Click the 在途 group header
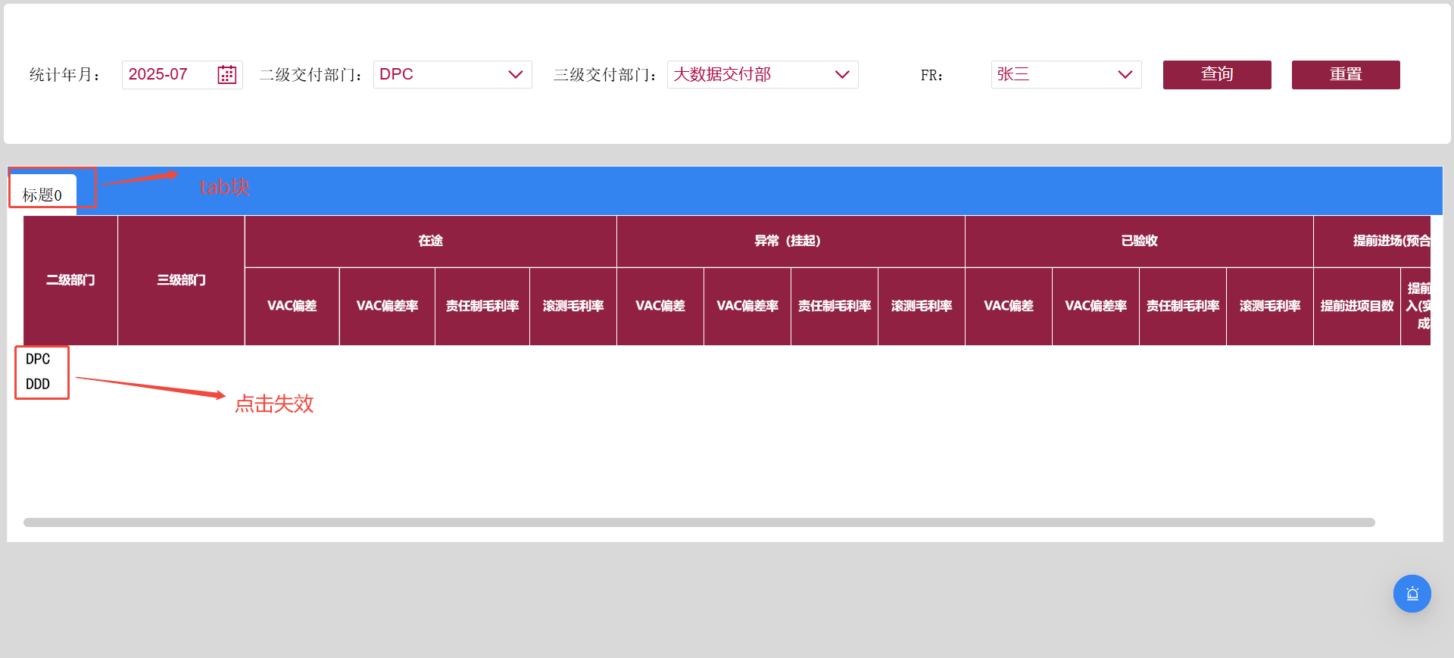 [430, 241]
